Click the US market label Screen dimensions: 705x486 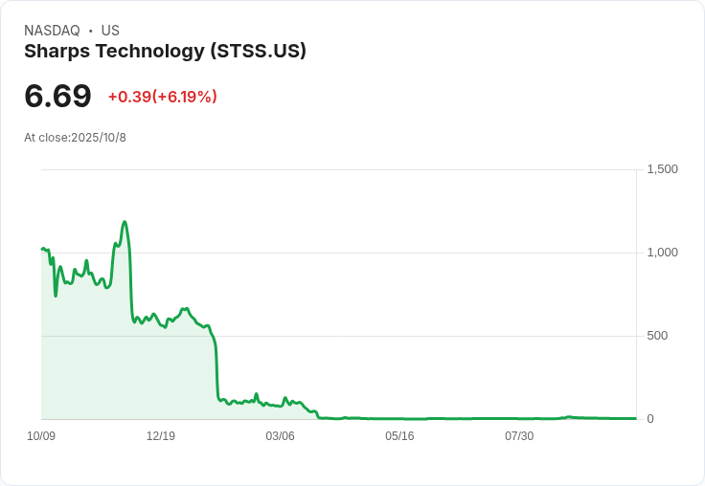(110, 31)
